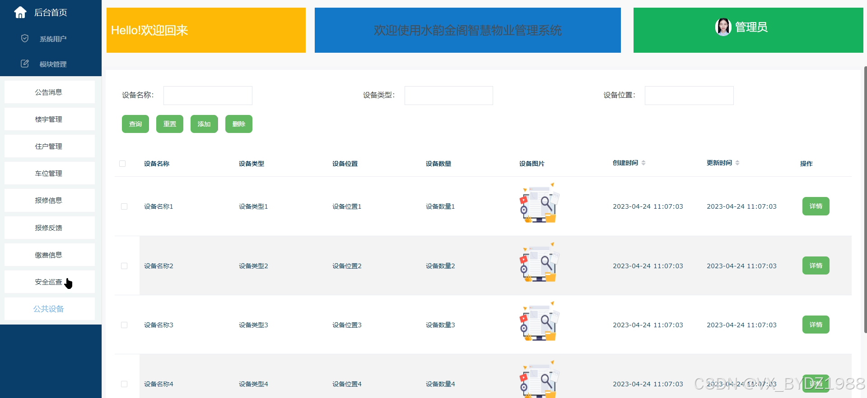
Task: Click the 添加 add button
Action: pyautogui.click(x=204, y=124)
